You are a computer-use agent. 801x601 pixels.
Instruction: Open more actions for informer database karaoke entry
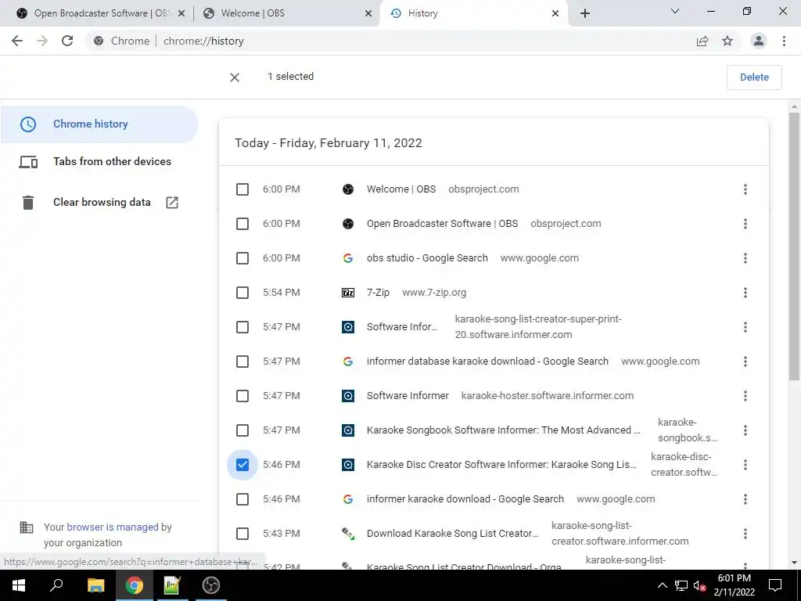pos(745,362)
